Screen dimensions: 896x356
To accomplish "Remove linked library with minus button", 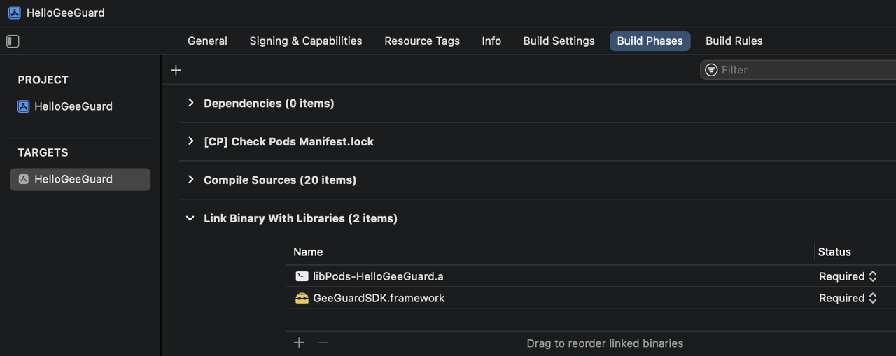I will [x=323, y=343].
